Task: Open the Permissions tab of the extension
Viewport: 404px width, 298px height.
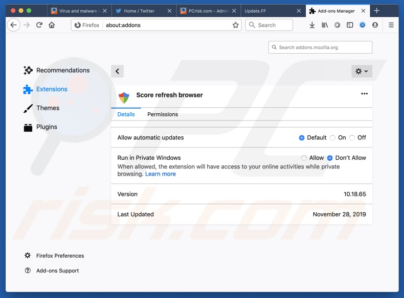Action: point(163,114)
